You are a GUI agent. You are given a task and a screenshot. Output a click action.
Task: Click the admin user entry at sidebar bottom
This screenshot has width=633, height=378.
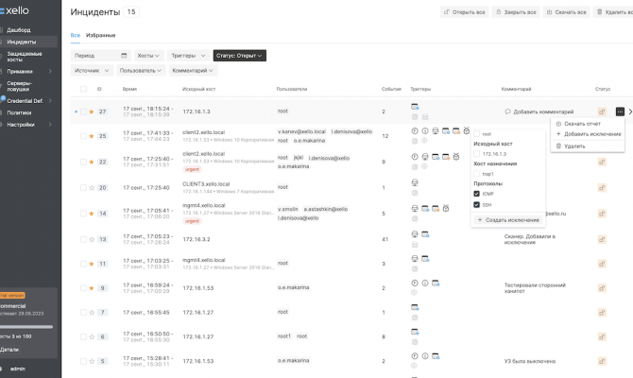[x=18, y=369]
